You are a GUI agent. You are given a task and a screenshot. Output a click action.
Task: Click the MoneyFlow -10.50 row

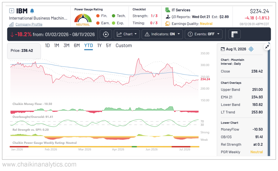pos(242,129)
